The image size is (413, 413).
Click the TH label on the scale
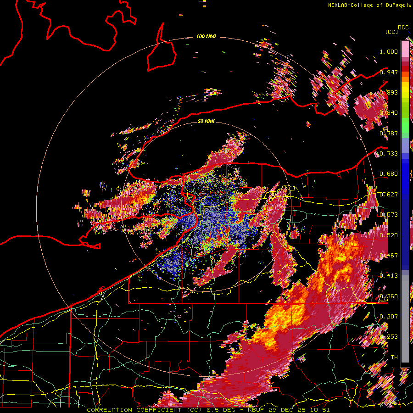(x=394, y=357)
